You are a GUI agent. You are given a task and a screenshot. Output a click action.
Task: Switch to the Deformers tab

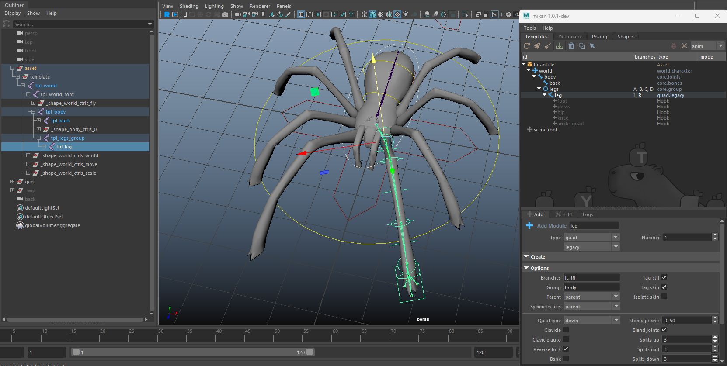pos(570,37)
